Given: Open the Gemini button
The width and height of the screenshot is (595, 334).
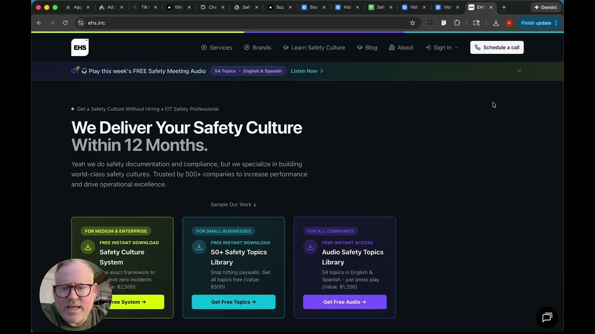Looking at the screenshot, I should [x=545, y=7].
